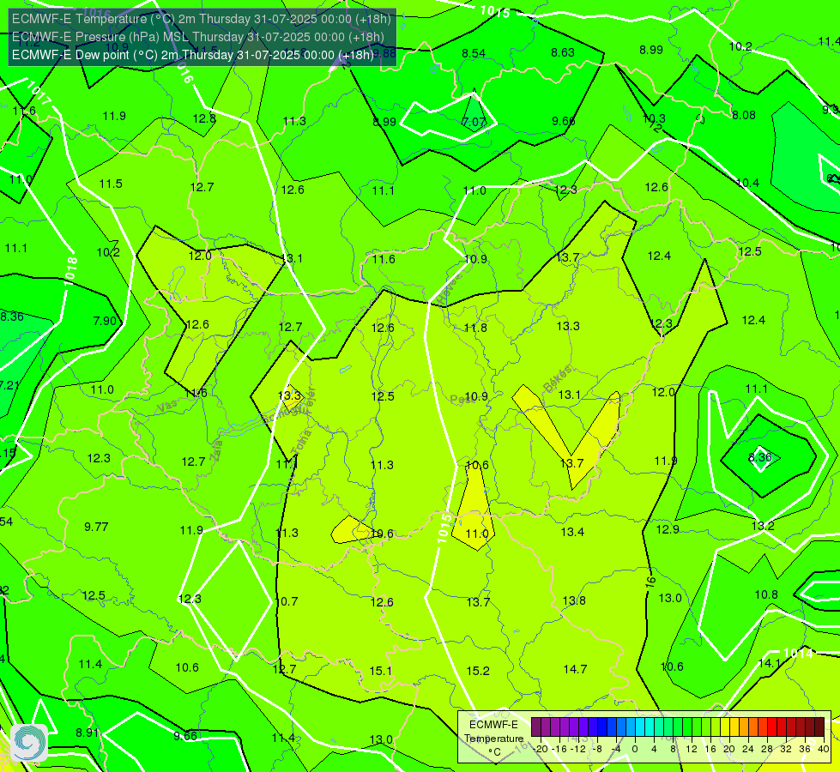Click the swirl logo icon in the corner
840x772 pixels.
(x=29, y=743)
